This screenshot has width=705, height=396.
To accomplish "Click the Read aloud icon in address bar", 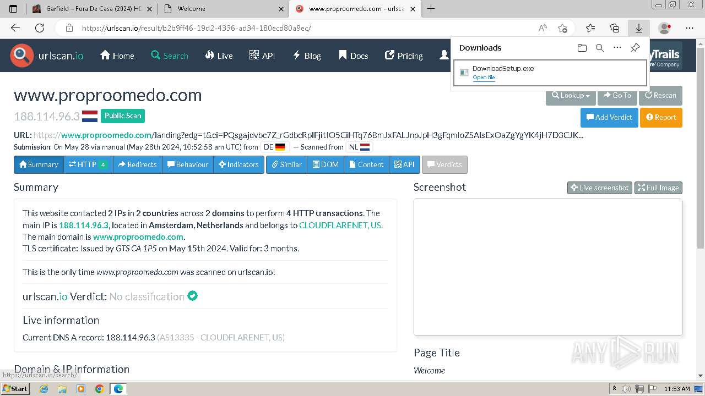I will pos(543,28).
